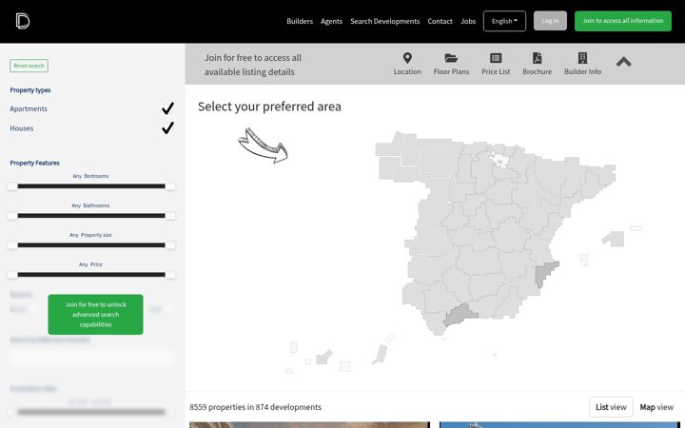
Task: Click the site logo in header
Action: point(22,21)
